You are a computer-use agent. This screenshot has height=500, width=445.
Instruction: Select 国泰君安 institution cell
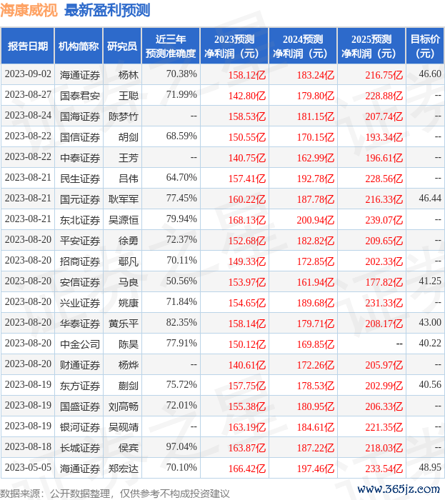tap(80, 96)
